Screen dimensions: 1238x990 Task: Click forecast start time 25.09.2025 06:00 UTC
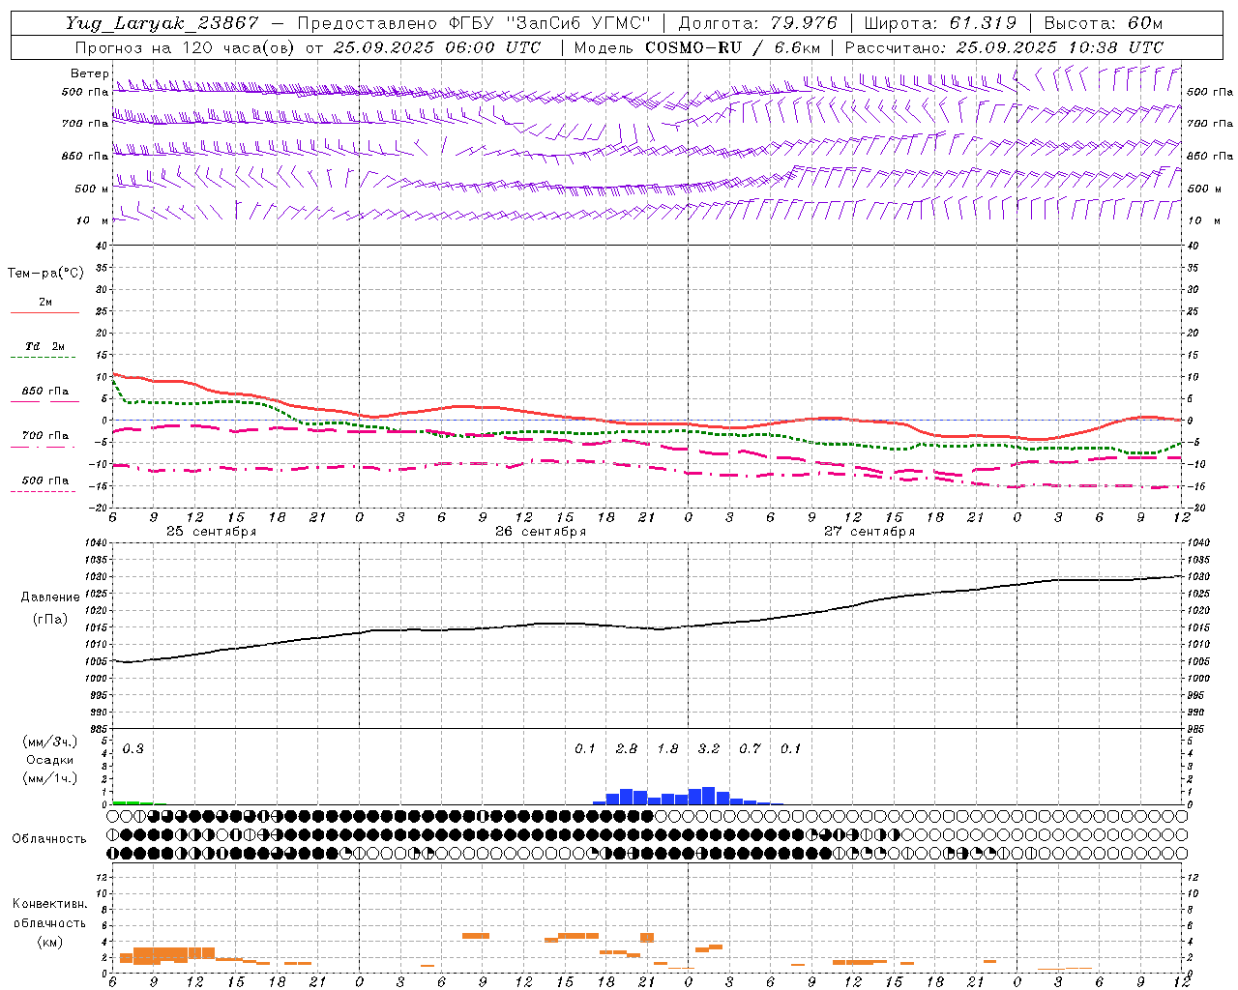pyautogui.click(x=437, y=47)
